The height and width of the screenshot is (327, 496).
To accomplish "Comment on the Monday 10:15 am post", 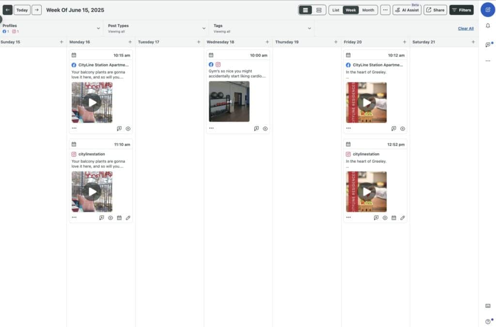I will point(119,129).
